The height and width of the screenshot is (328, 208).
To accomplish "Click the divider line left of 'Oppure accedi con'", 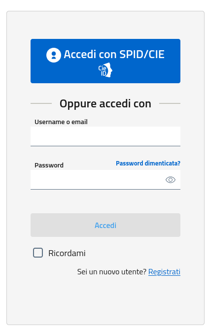I will pos(41,103).
